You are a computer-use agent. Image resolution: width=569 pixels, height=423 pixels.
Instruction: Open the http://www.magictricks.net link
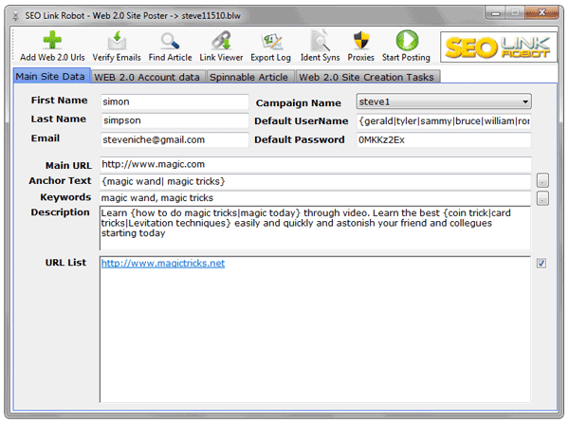pyautogui.click(x=163, y=264)
